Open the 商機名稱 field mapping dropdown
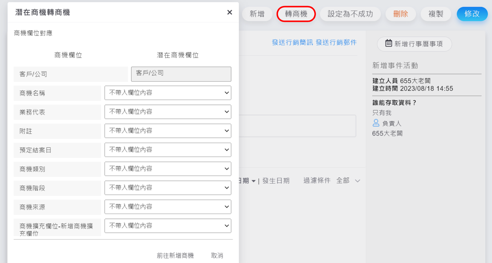Image resolution: width=492 pixels, height=263 pixels. point(168,93)
